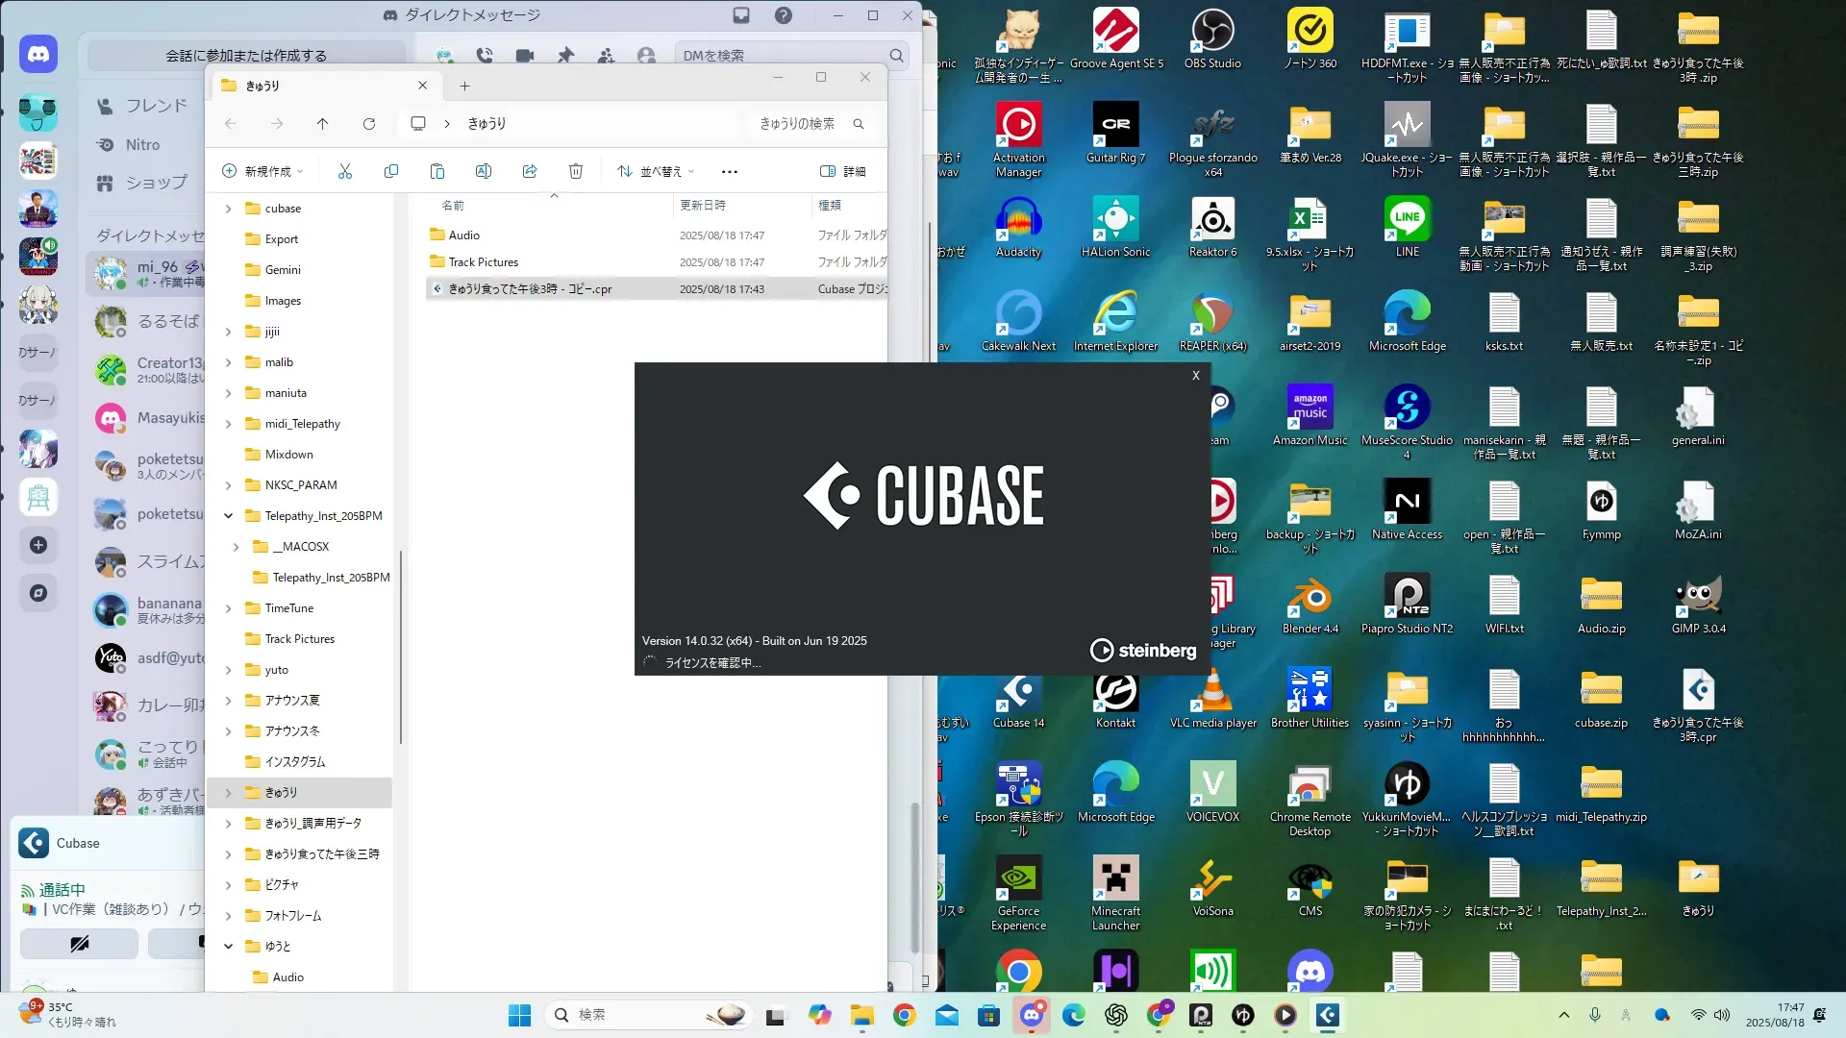Image resolution: width=1846 pixels, height=1038 pixels.
Task: Click 会話に参加または作成する button
Action: click(246, 56)
